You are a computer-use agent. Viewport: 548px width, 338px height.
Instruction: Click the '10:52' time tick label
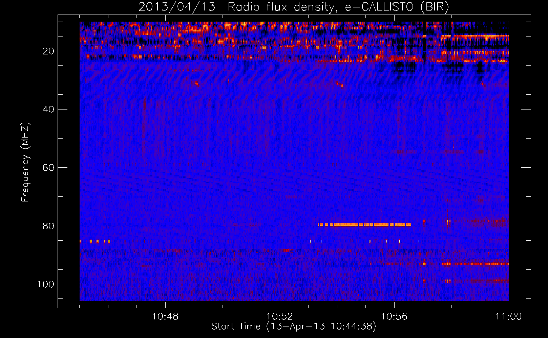coord(280,317)
